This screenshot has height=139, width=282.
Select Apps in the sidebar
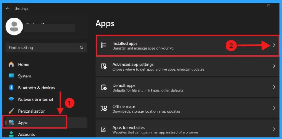point(23,123)
